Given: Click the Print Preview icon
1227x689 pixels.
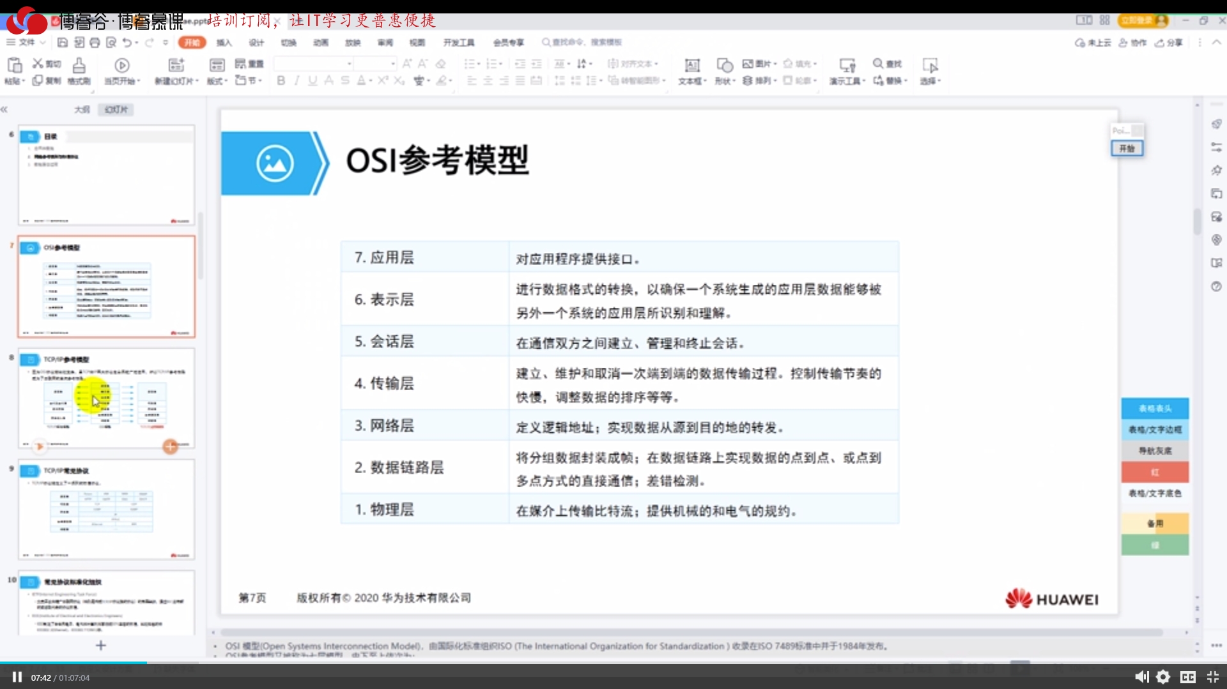Looking at the screenshot, I should pyautogui.click(x=111, y=43).
